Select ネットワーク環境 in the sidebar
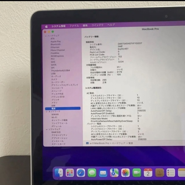Viewport: 185px width, 185px height. click(x=59, y=120)
